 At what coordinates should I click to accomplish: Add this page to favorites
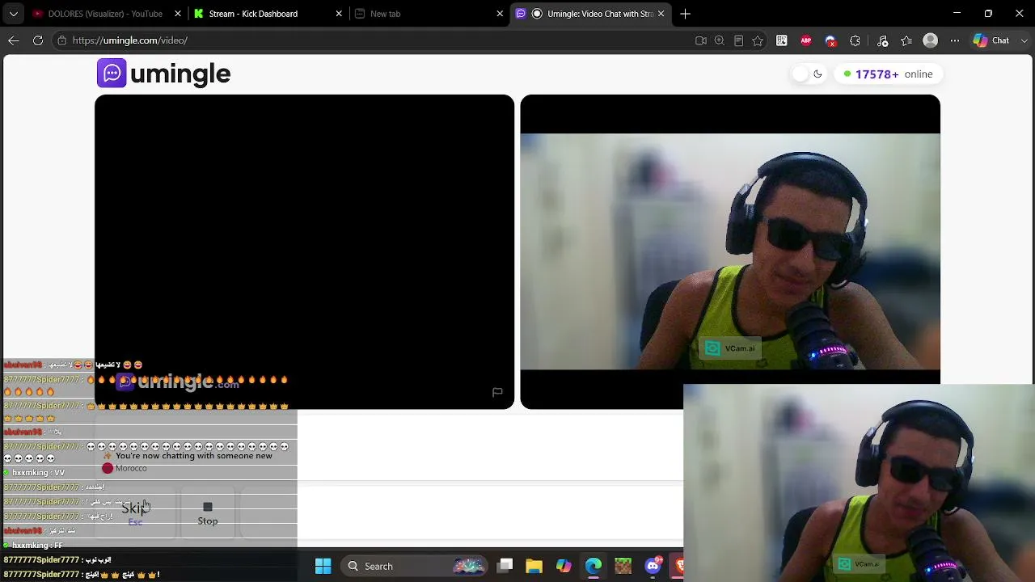(x=758, y=40)
